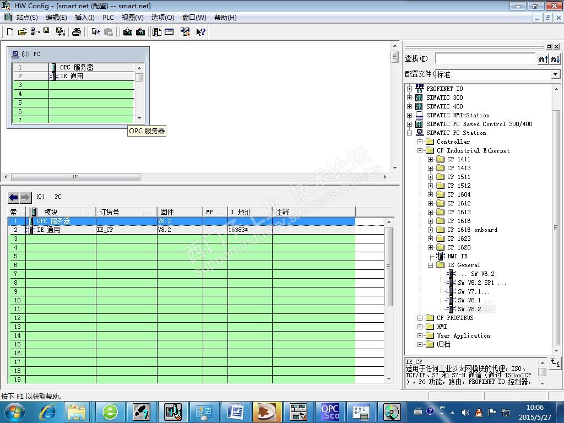Click the New station toolbar icon
The image size is (564, 423).
(x=10, y=31)
